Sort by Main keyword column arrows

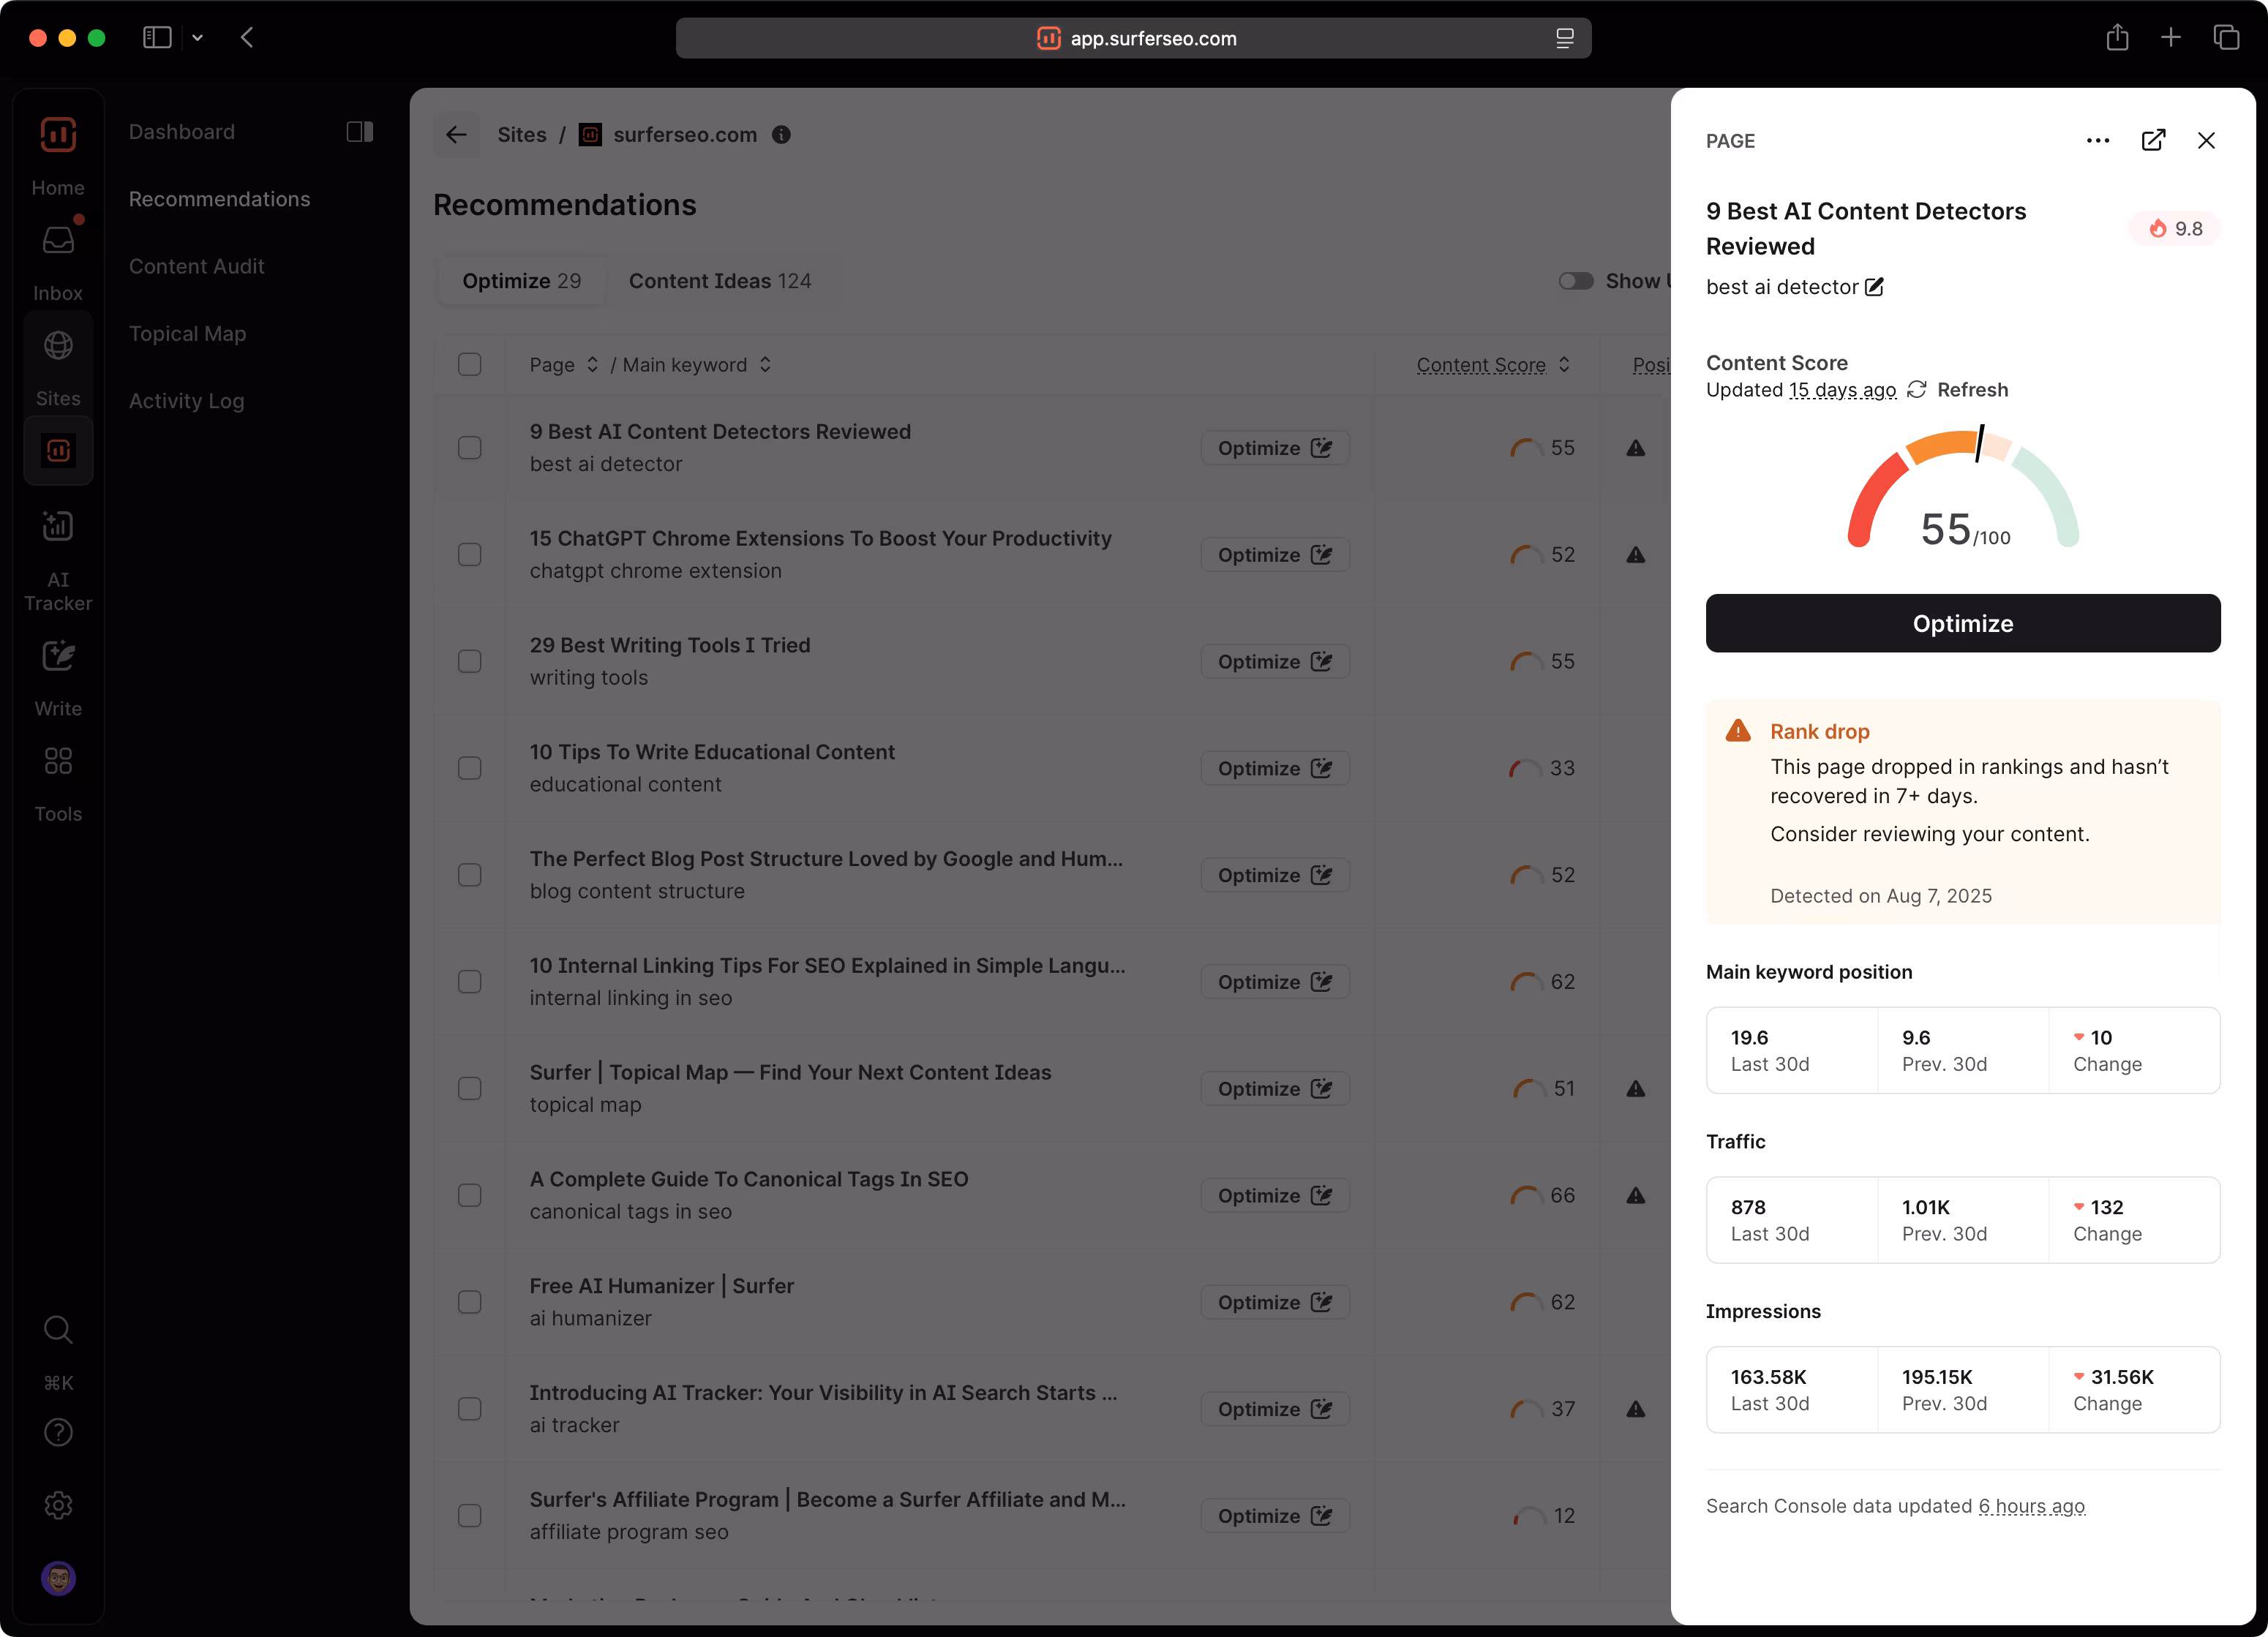[765, 365]
